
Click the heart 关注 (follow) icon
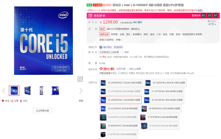coord(3,101)
